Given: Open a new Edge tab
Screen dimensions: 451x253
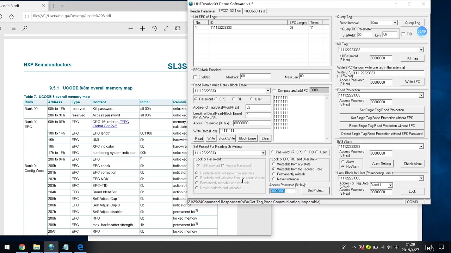Looking at the screenshot, I should point(54,6).
